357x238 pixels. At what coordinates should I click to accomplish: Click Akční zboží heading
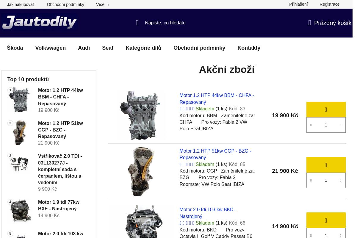227,69
